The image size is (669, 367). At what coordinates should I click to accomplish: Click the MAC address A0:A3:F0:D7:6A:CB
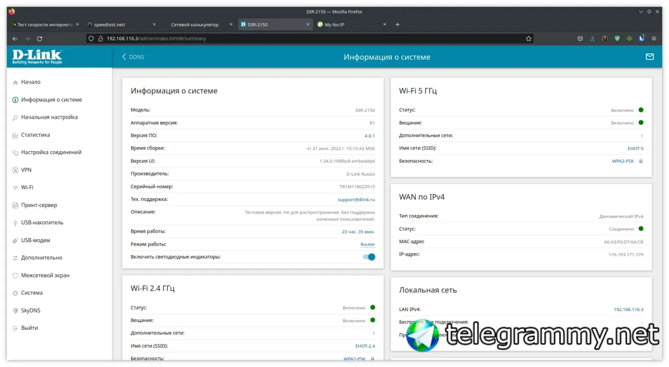click(x=624, y=242)
